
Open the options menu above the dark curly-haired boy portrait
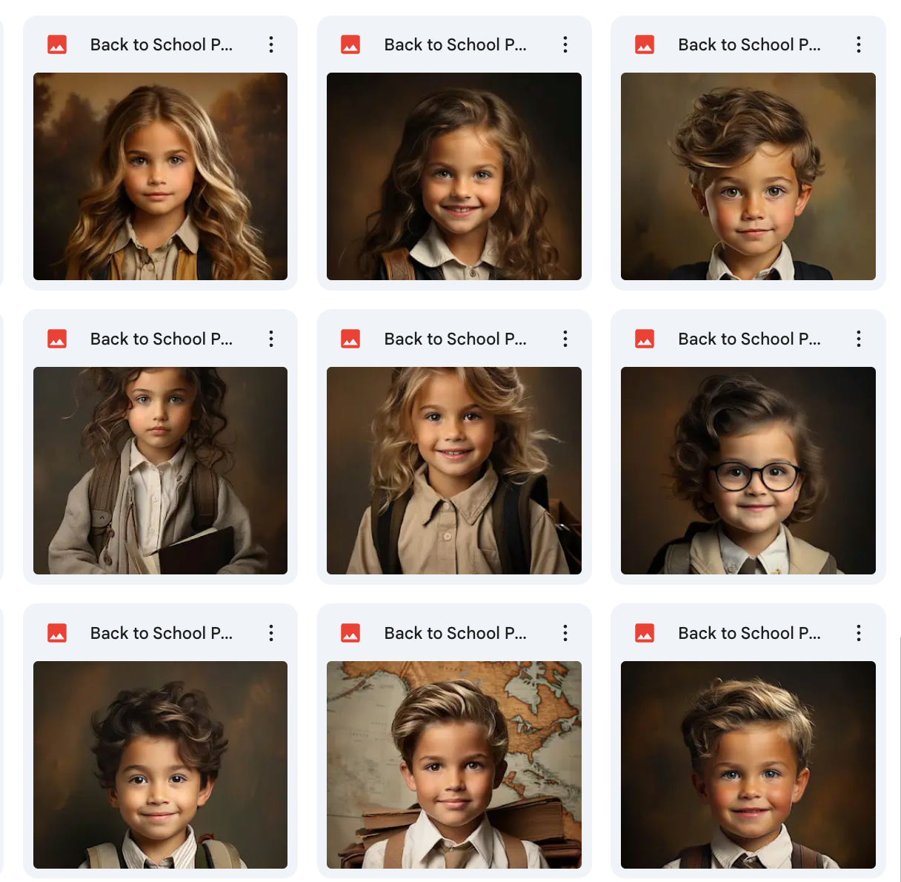click(271, 633)
